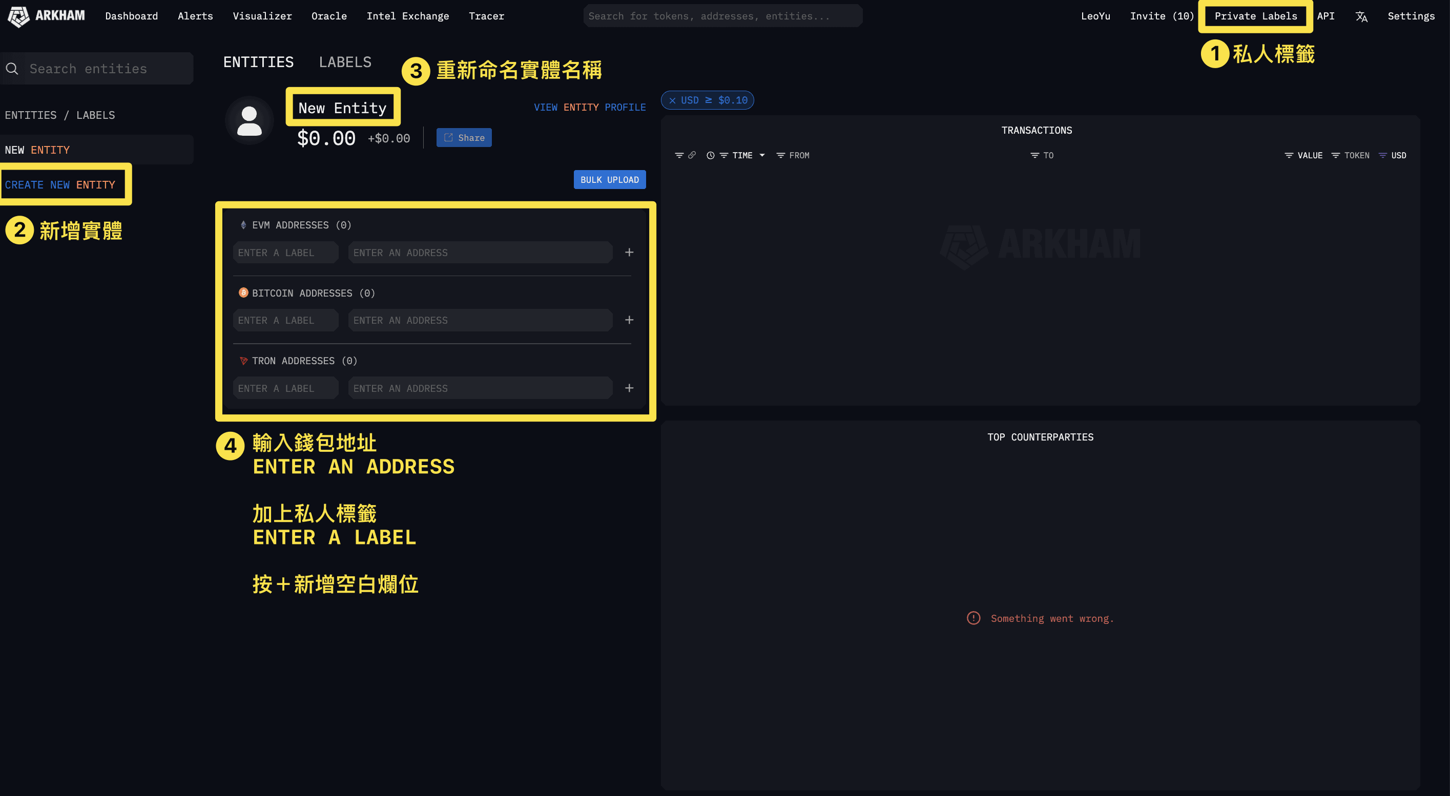Screen dimensions: 1450x796
Task: Focus the global token and address search box
Action: click(x=723, y=16)
